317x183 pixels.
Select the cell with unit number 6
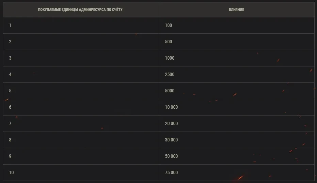pyautogui.click(x=10, y=107)
